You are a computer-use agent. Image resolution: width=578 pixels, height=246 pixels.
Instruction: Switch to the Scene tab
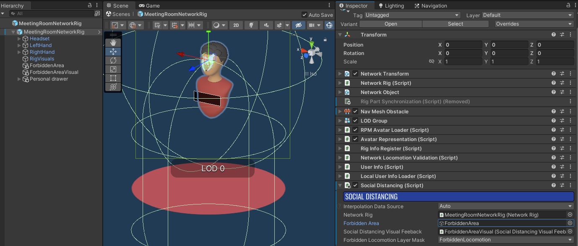pos(117,5)
